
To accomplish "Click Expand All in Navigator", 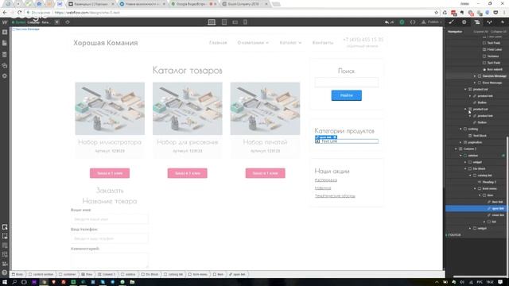I will [480, 32].
